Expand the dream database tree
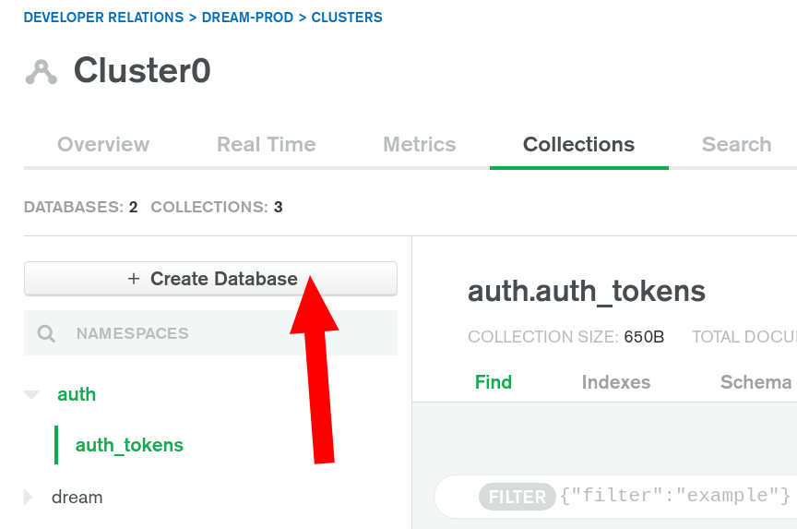 tap(29, 498)
